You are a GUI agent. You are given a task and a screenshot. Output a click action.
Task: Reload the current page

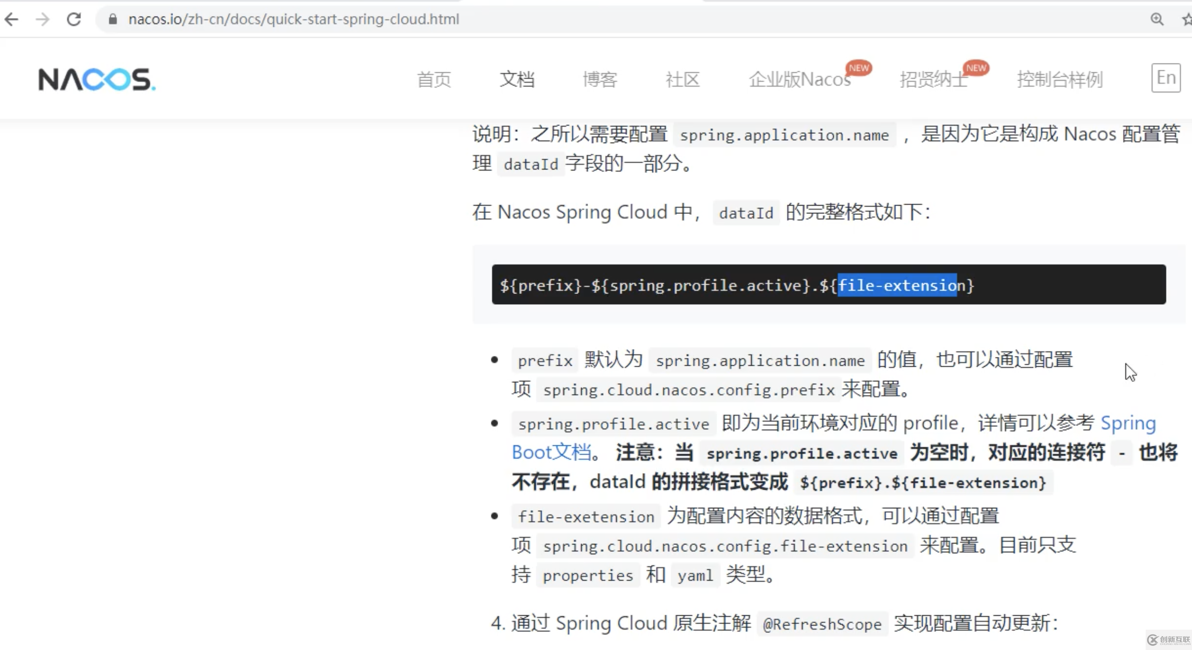[73, 19]
